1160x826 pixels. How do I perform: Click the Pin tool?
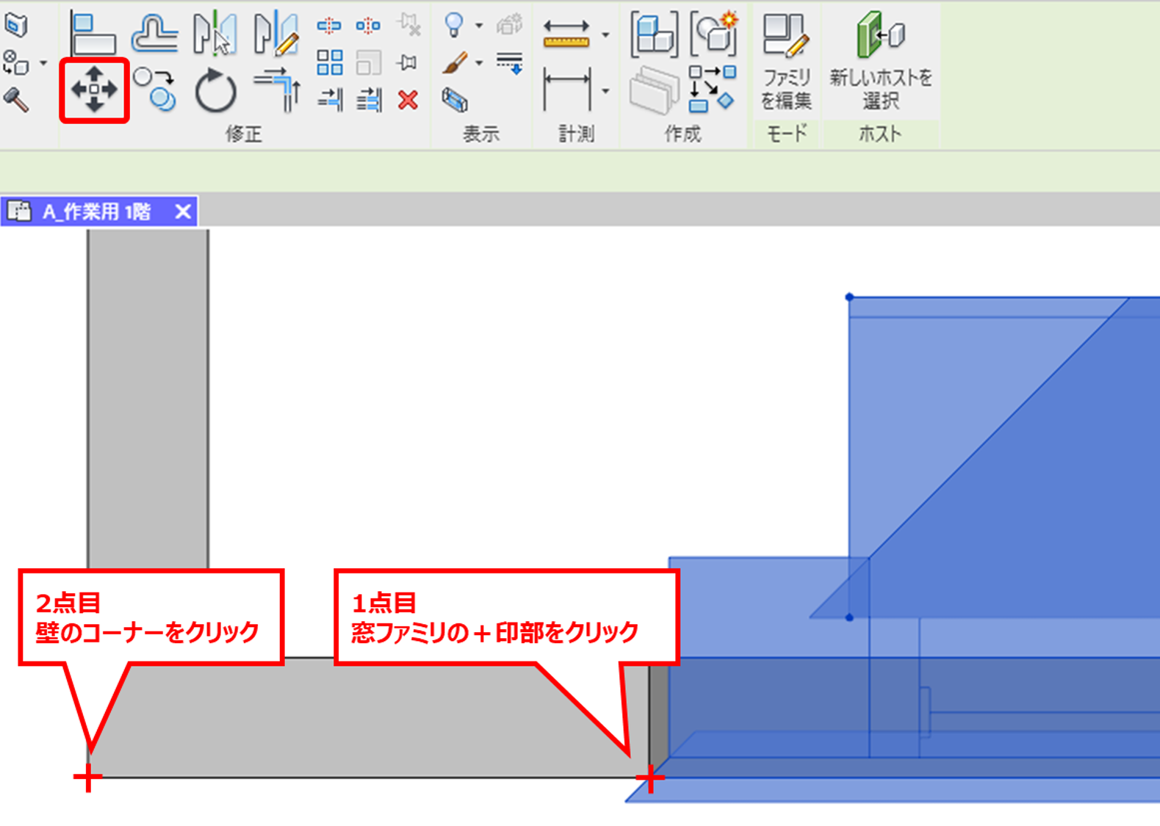[x=407, y=63]
